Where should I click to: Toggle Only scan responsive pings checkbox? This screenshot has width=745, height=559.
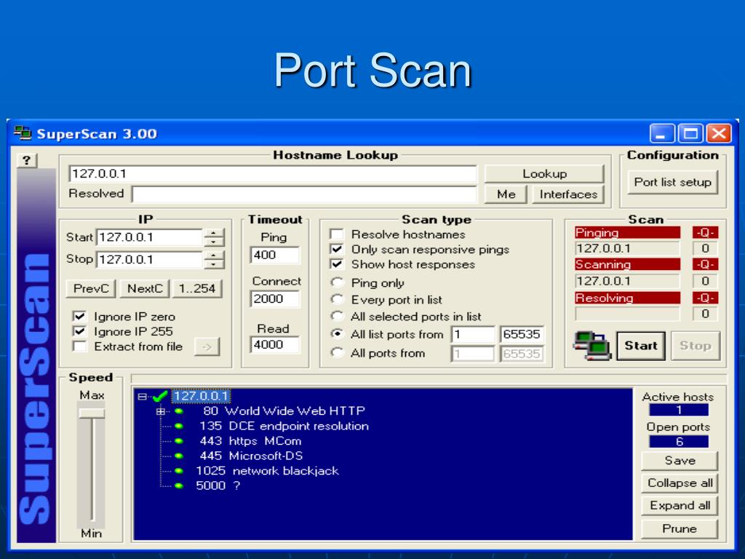point(337,249)
